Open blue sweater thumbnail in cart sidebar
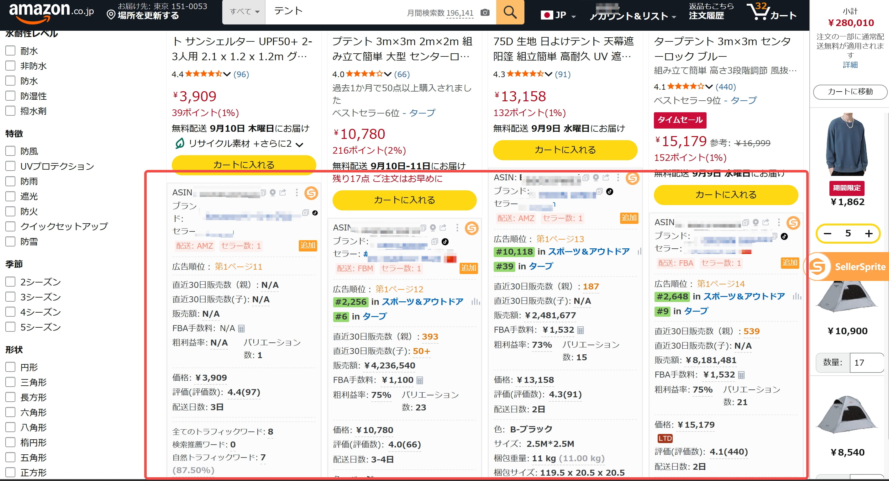Viewport: 889px width, 481px height. (847, 144)
